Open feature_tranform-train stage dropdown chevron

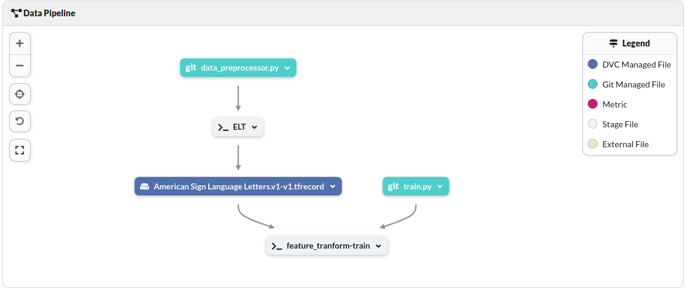(378, 246)
